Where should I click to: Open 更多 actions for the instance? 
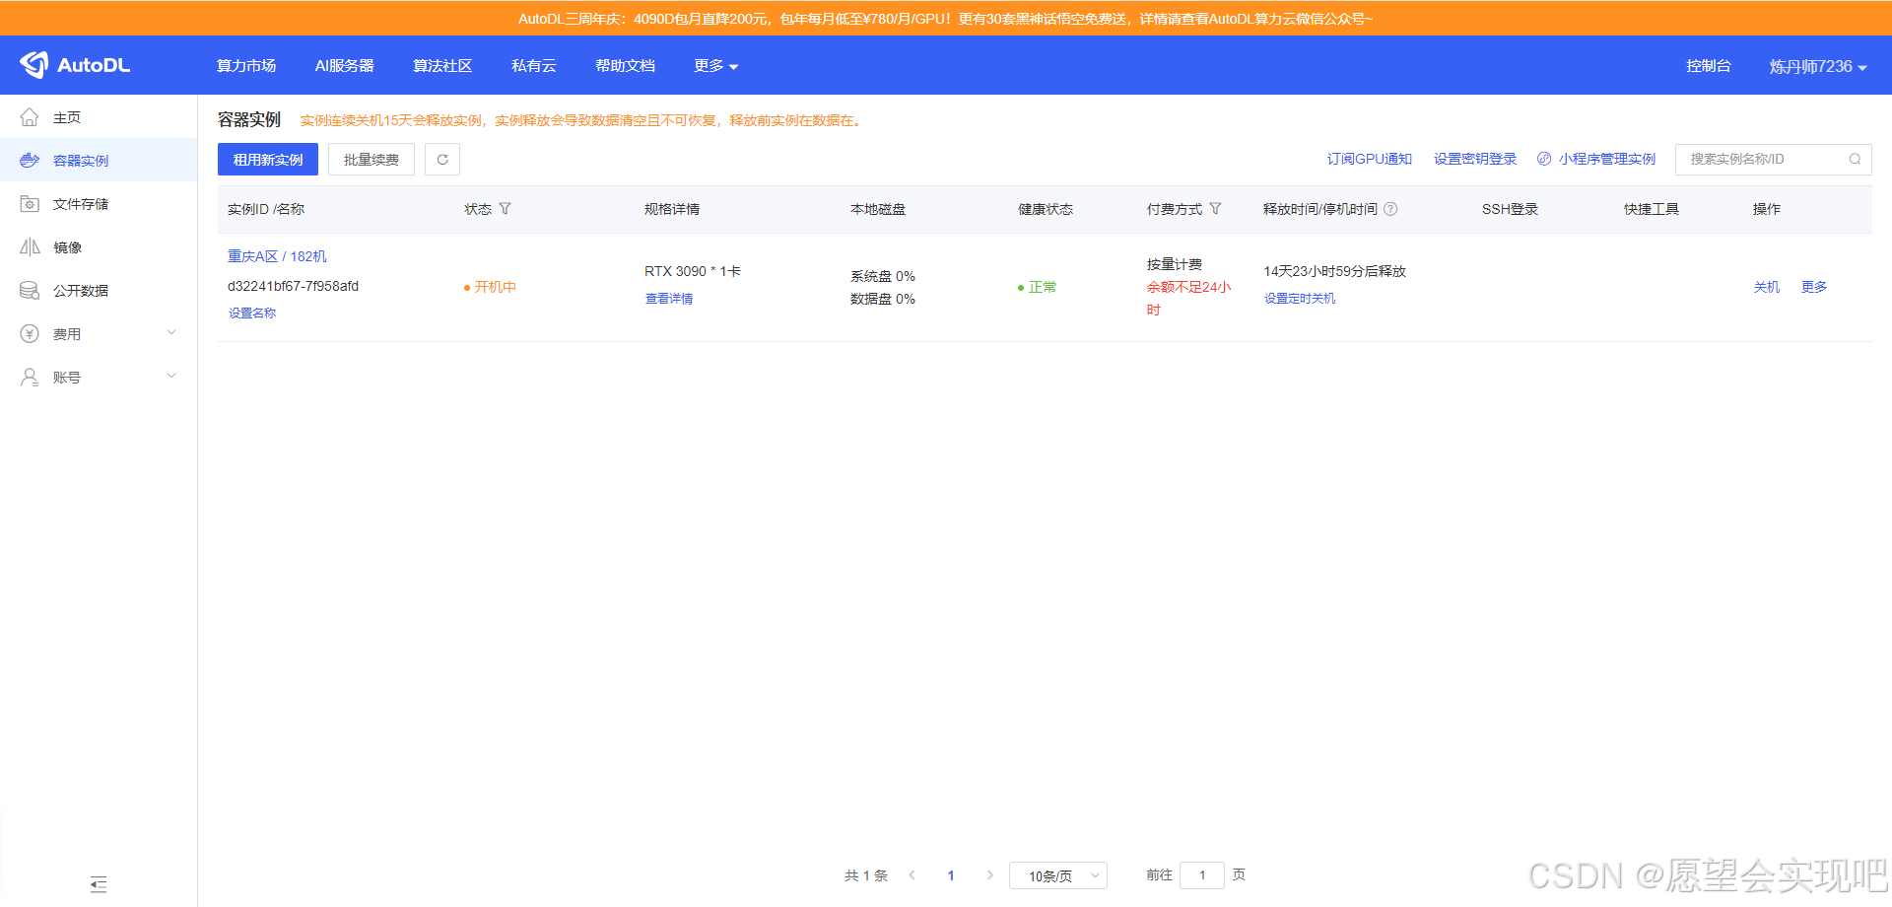(x=1814, y=287)
